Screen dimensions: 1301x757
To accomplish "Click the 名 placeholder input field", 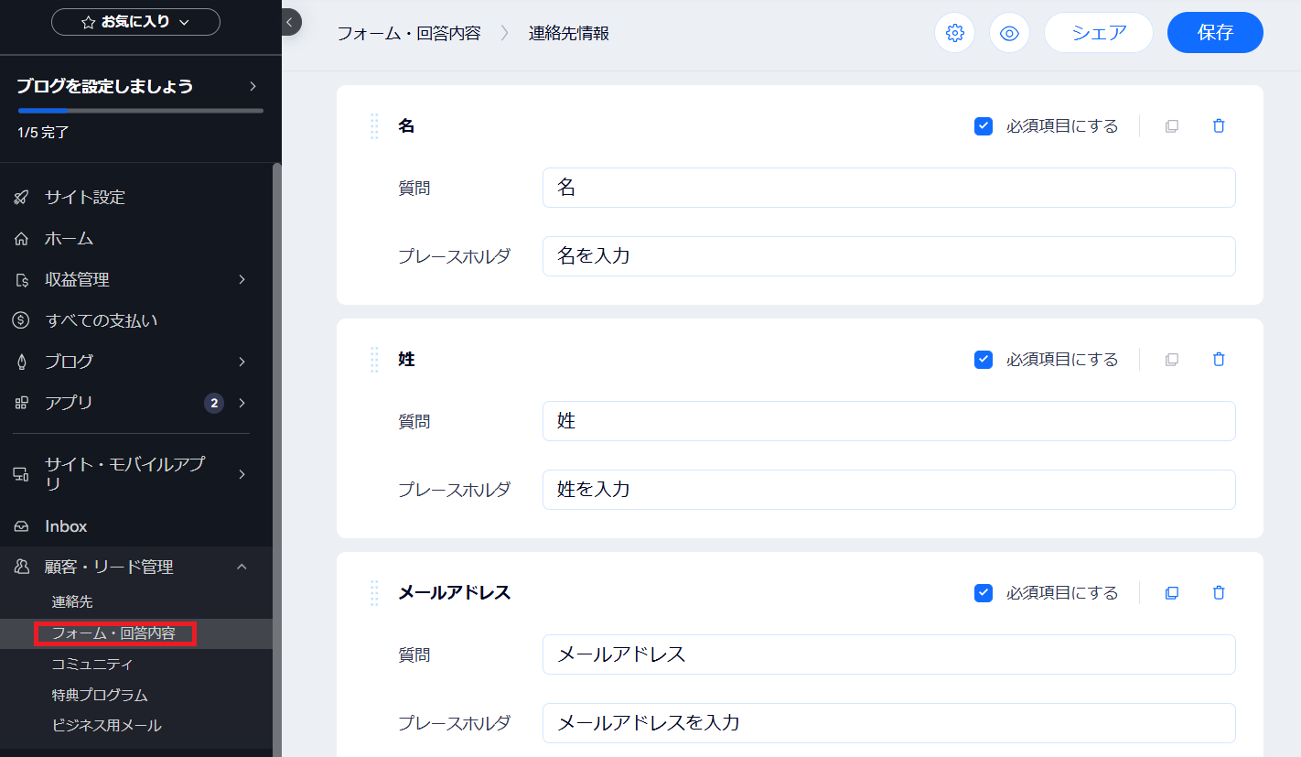I will tap(887, 256).
